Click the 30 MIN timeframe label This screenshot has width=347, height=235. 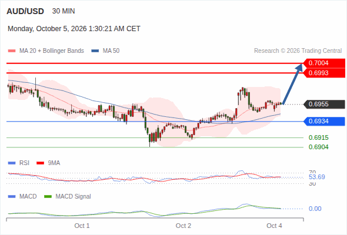tap(64, 11)
